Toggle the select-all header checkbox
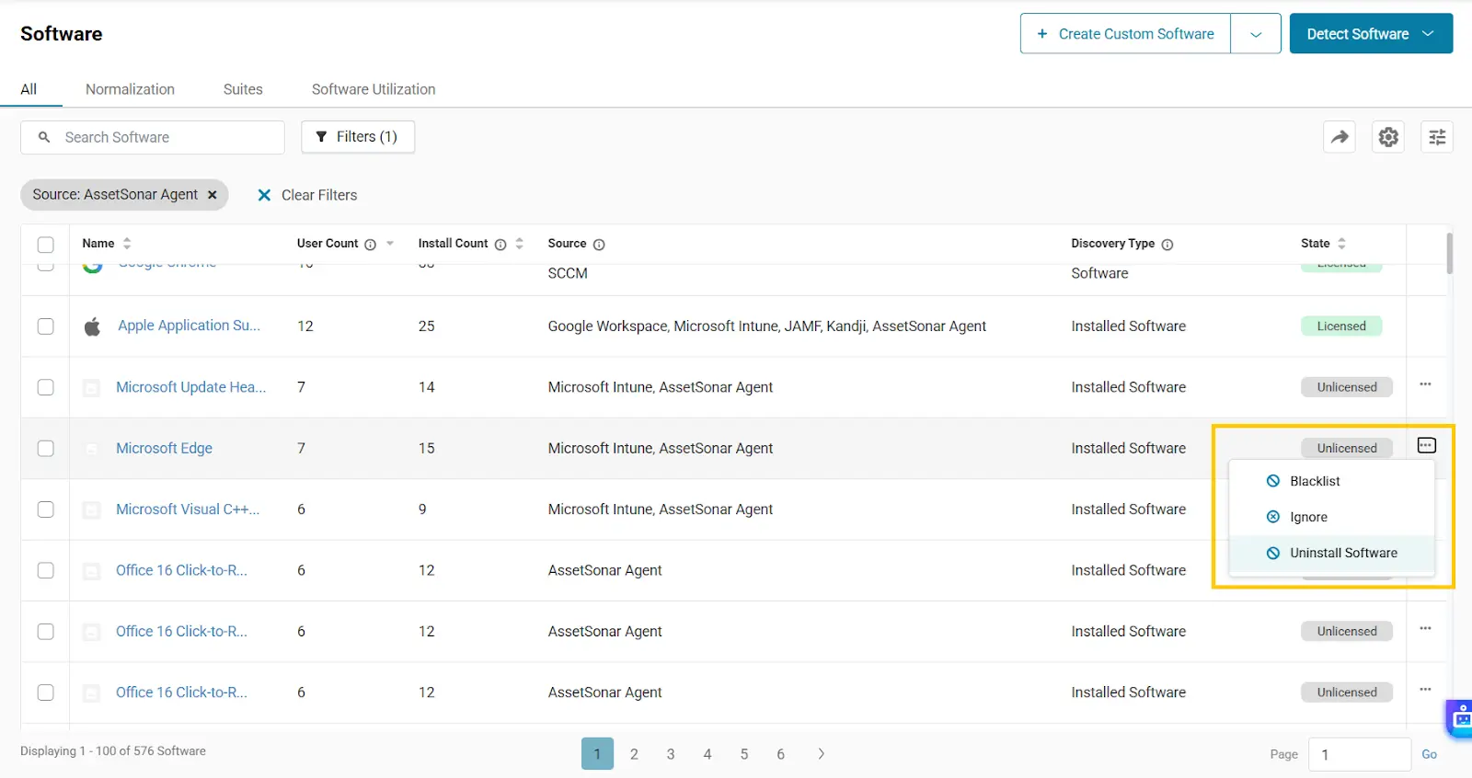The width and height of the screenshot is (1472, 778). tap(45, 245)
